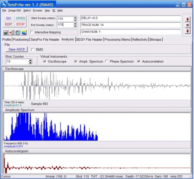Enable the Phase Spectrum instrument
Screen dimensions: 194x179
point(107,62)
